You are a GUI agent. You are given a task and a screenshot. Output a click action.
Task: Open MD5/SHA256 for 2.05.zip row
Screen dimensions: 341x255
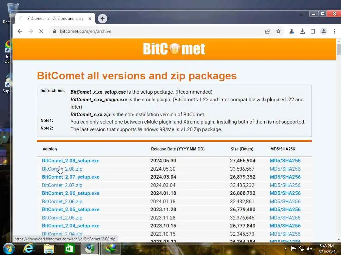(x=285, y=218)
